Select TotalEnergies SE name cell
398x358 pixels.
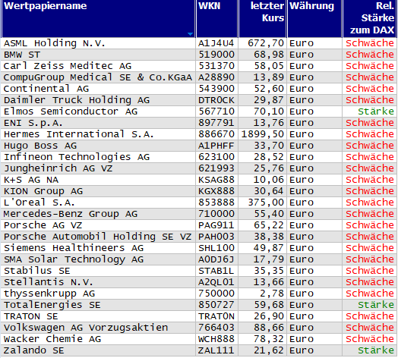coord(52,305)
